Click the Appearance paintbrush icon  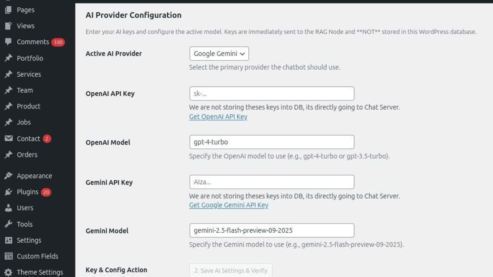[x=8, y=176]
